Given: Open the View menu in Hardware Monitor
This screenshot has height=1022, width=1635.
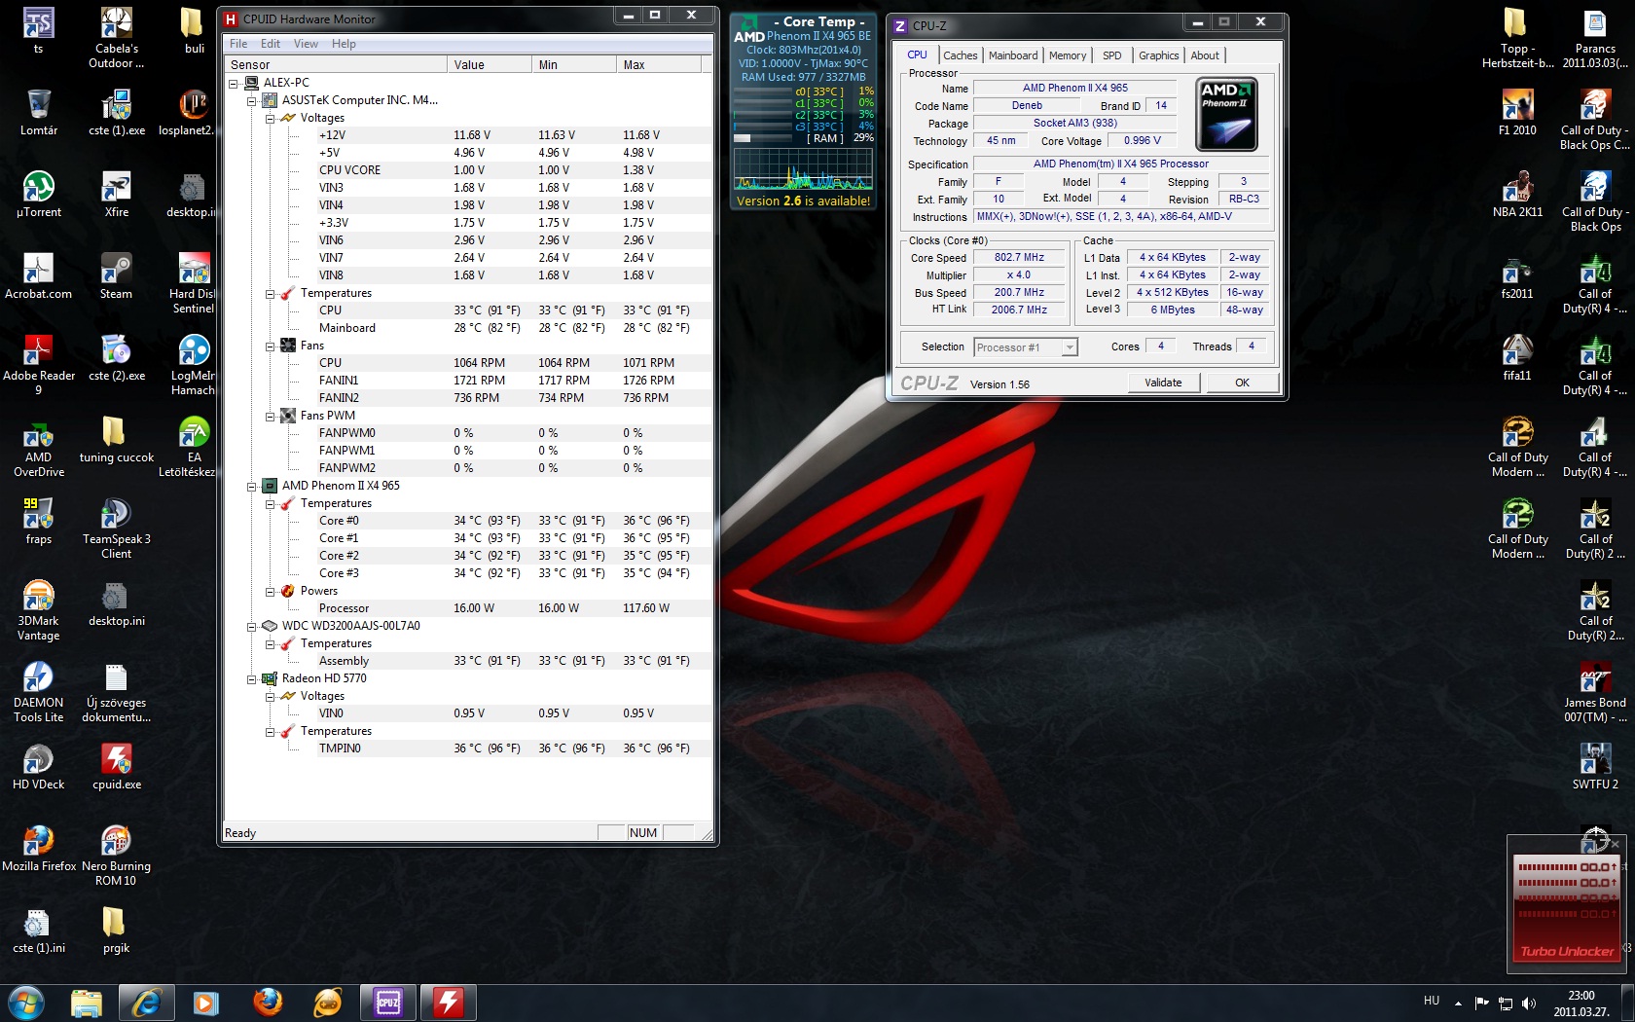Looking at the screenshot, I should pos(306,44).
